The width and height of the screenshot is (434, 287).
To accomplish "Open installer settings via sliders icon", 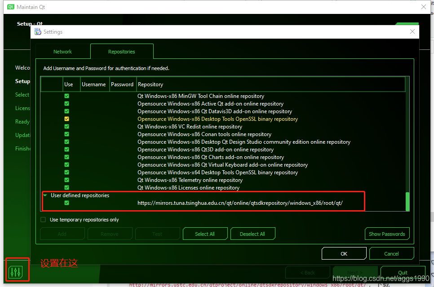I will click(x=15, y=272).
